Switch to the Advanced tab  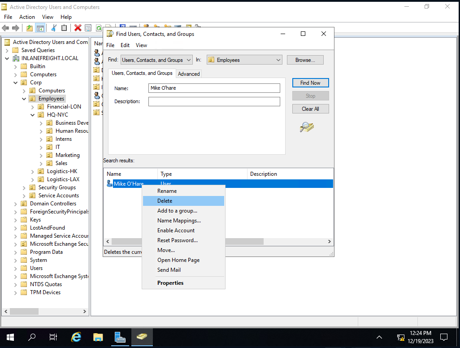click(x=189, y=74)
